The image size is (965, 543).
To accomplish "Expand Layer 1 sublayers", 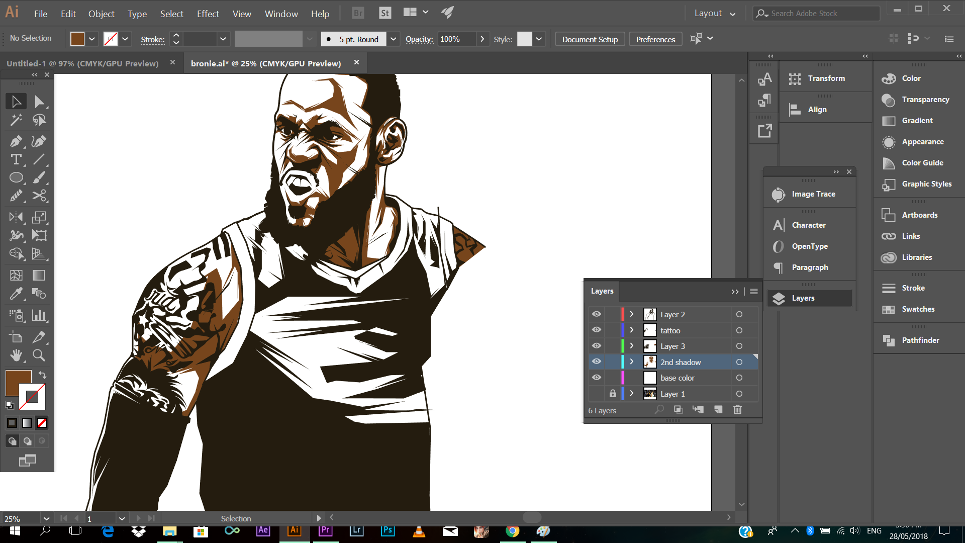I will point(632,393).
